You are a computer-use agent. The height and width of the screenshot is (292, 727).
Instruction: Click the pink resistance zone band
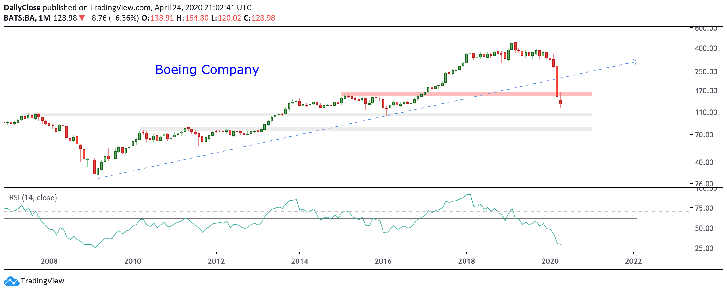(x=466, y=94)
